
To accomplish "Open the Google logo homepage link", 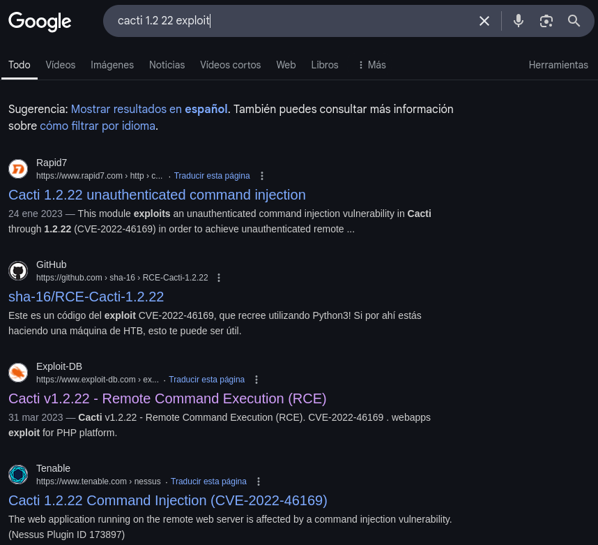I will pos(40,22).
